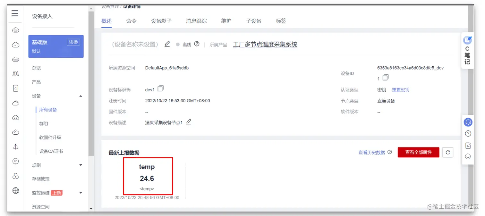
Task: Refresh the latest reported data
Action: coord(448,153)
